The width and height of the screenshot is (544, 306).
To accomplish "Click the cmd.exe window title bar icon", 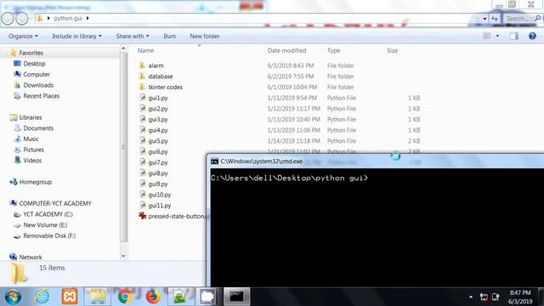I will [214, 161].
